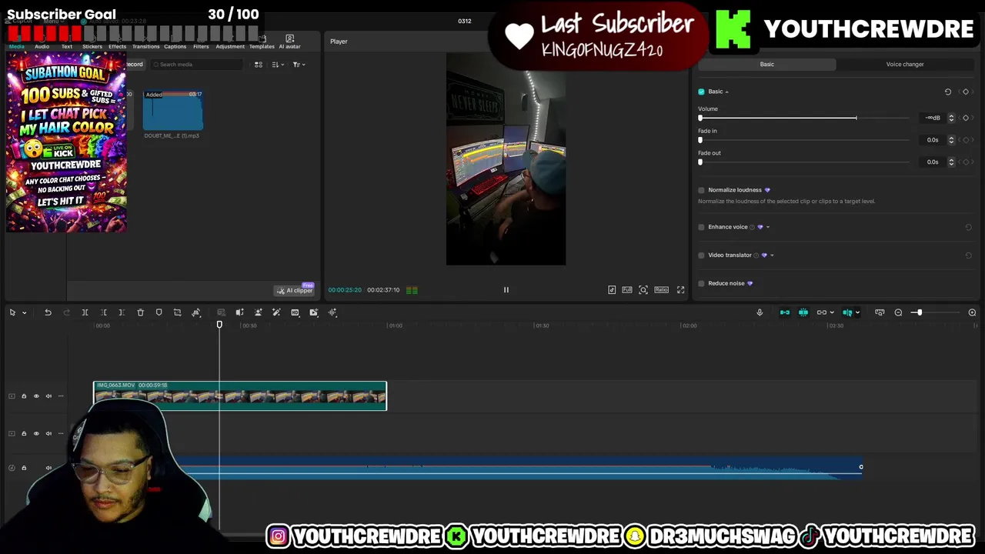Select the pointer tool in timeline toolbar
The width and height of the screenshot is (985, 554).
pos(12,312)
